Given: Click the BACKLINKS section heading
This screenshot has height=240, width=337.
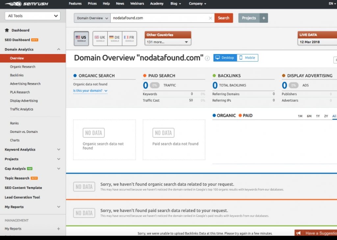Looking at the screenshot, I should [229, 76].
